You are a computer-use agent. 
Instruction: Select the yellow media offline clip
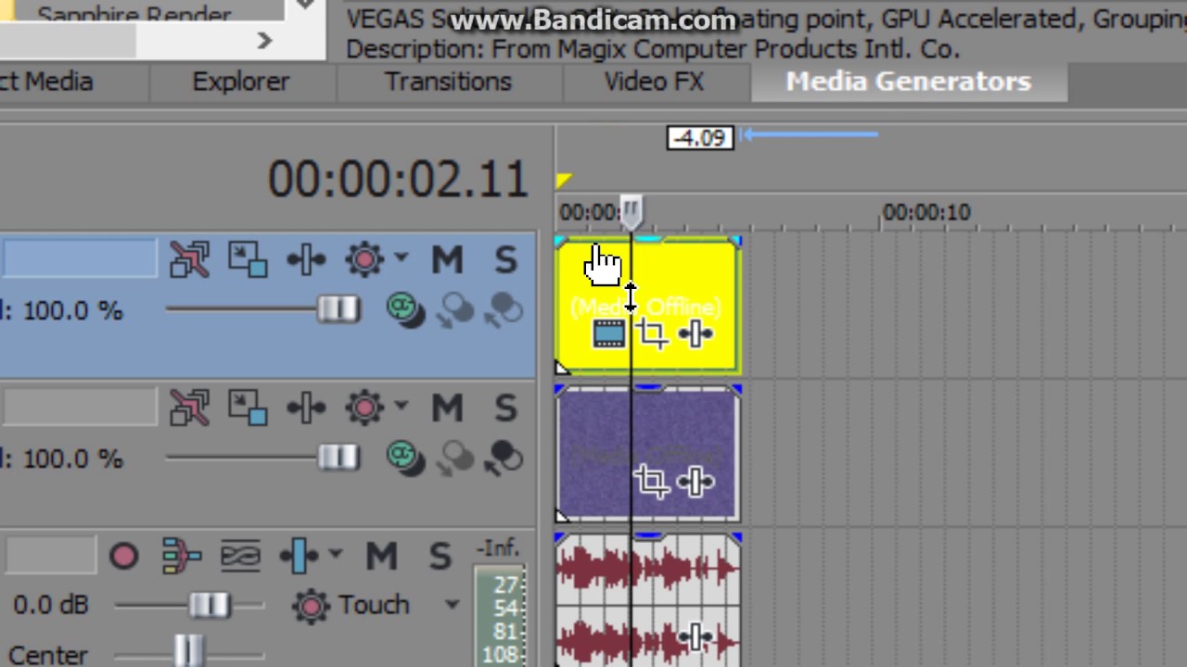click(647, 306)
